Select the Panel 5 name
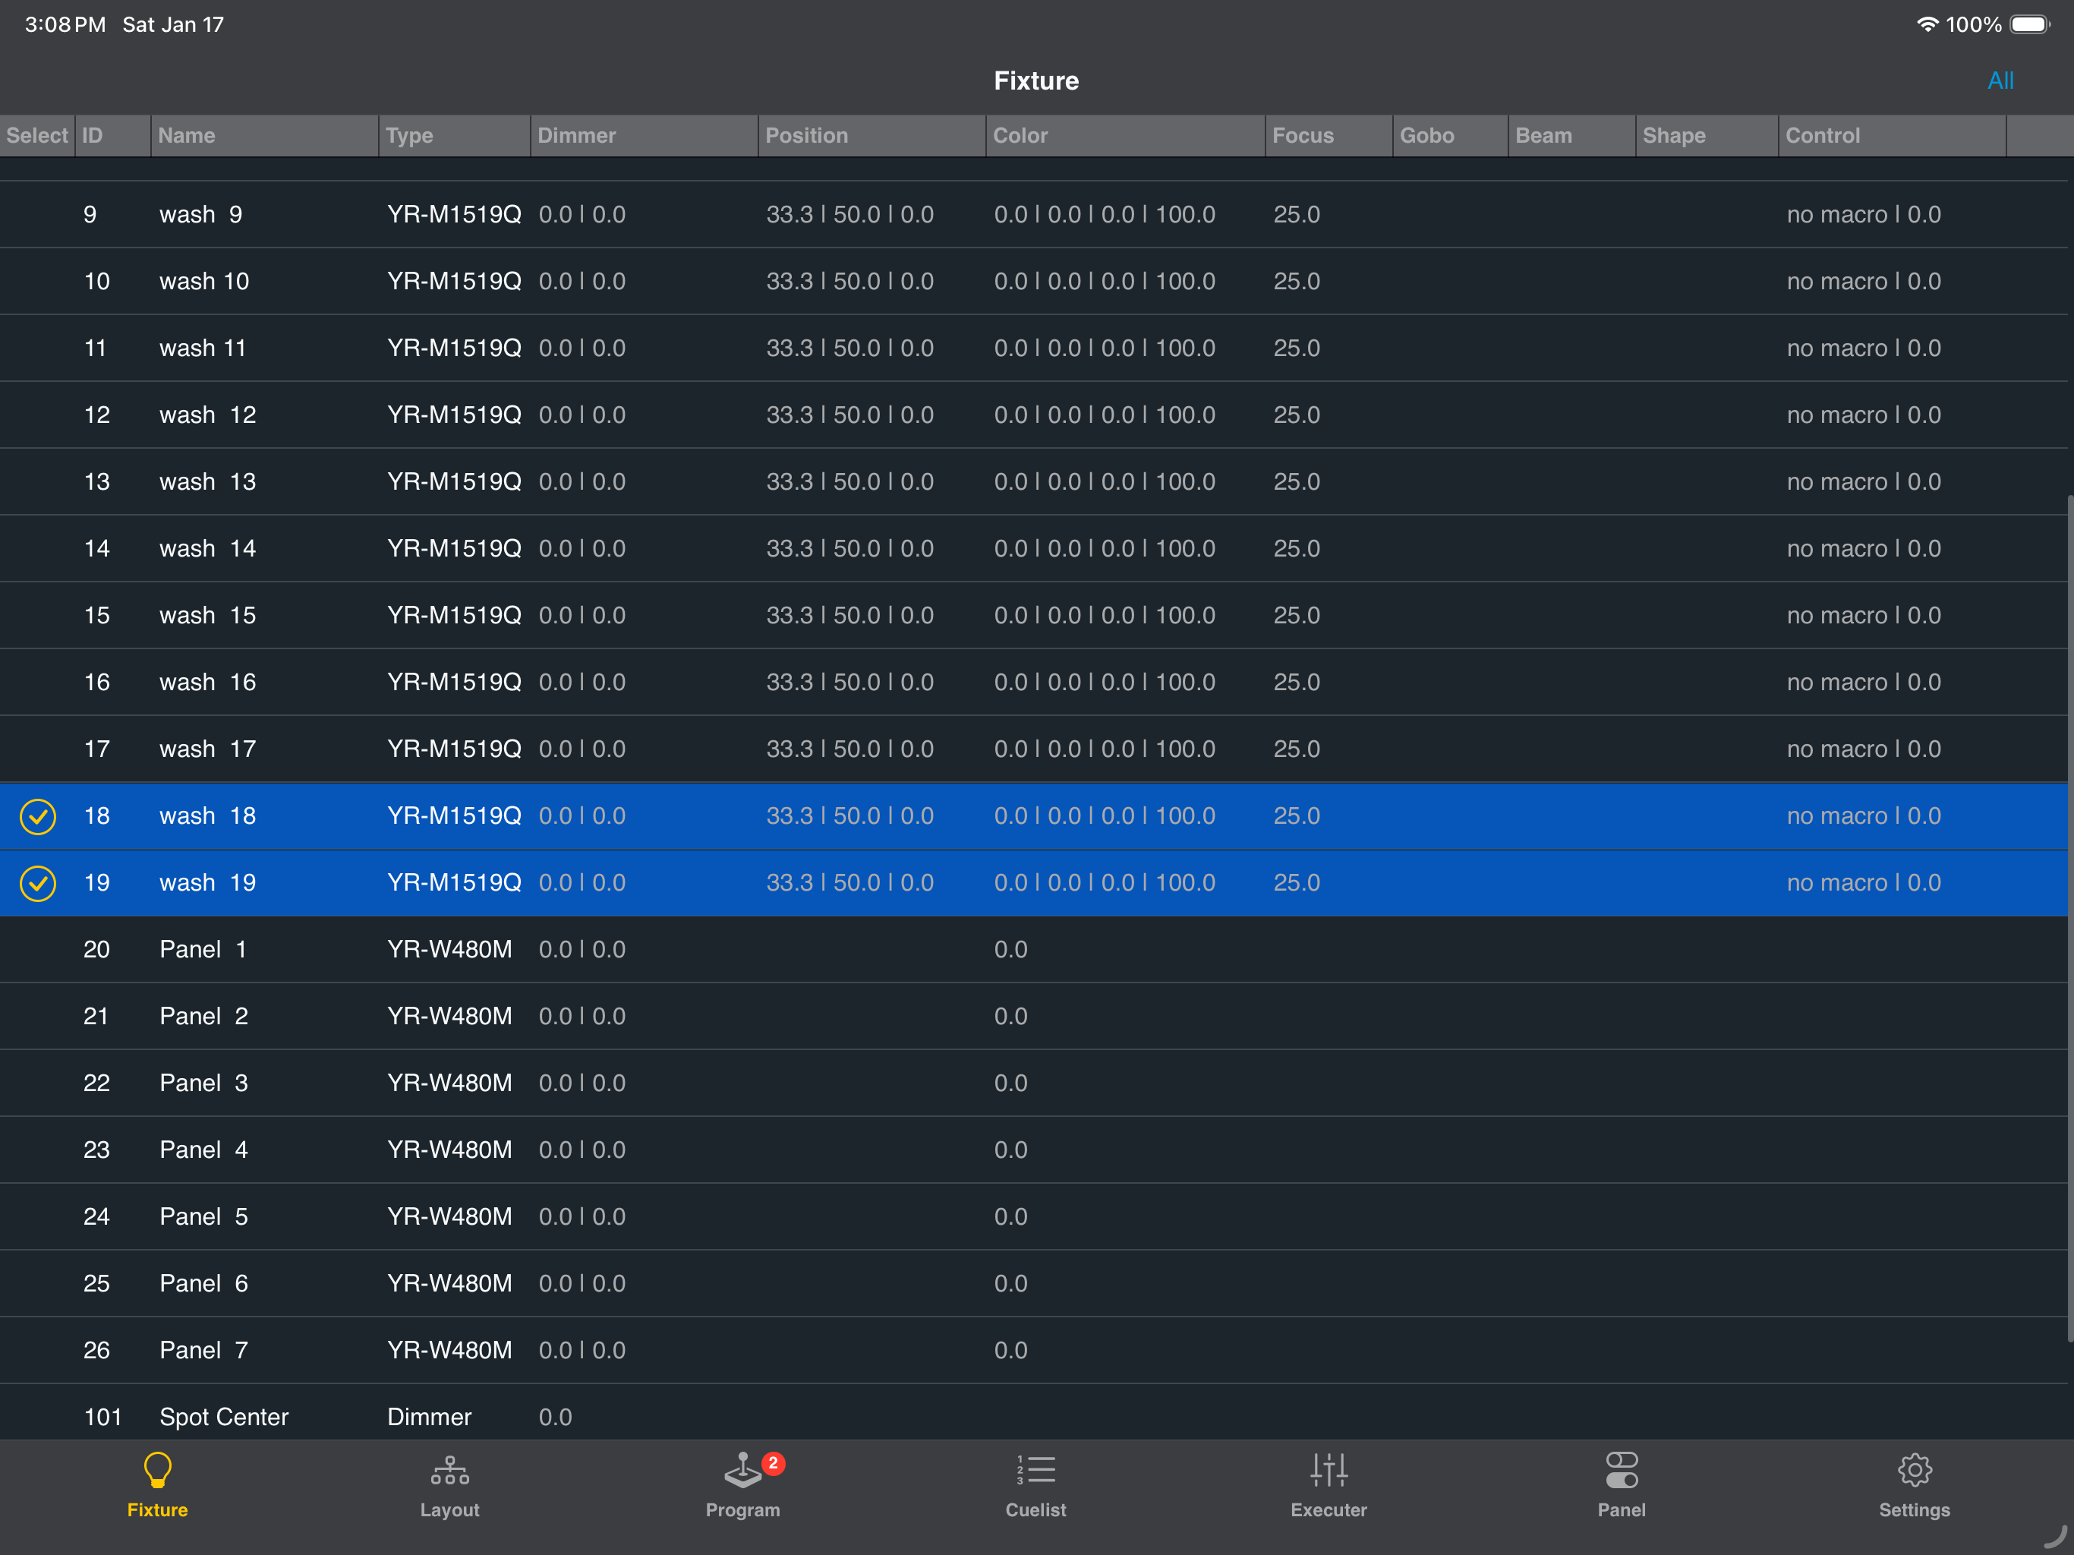The height and width of the screenshot is (1555, 2074). (203, 1216)
